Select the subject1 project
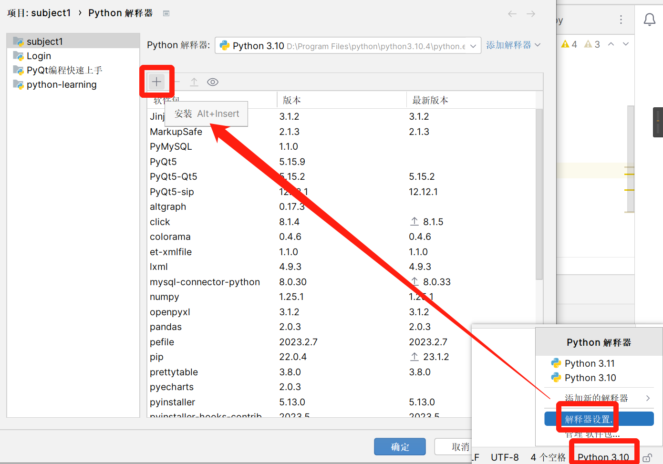663x464 pixels. coord(73,41)
